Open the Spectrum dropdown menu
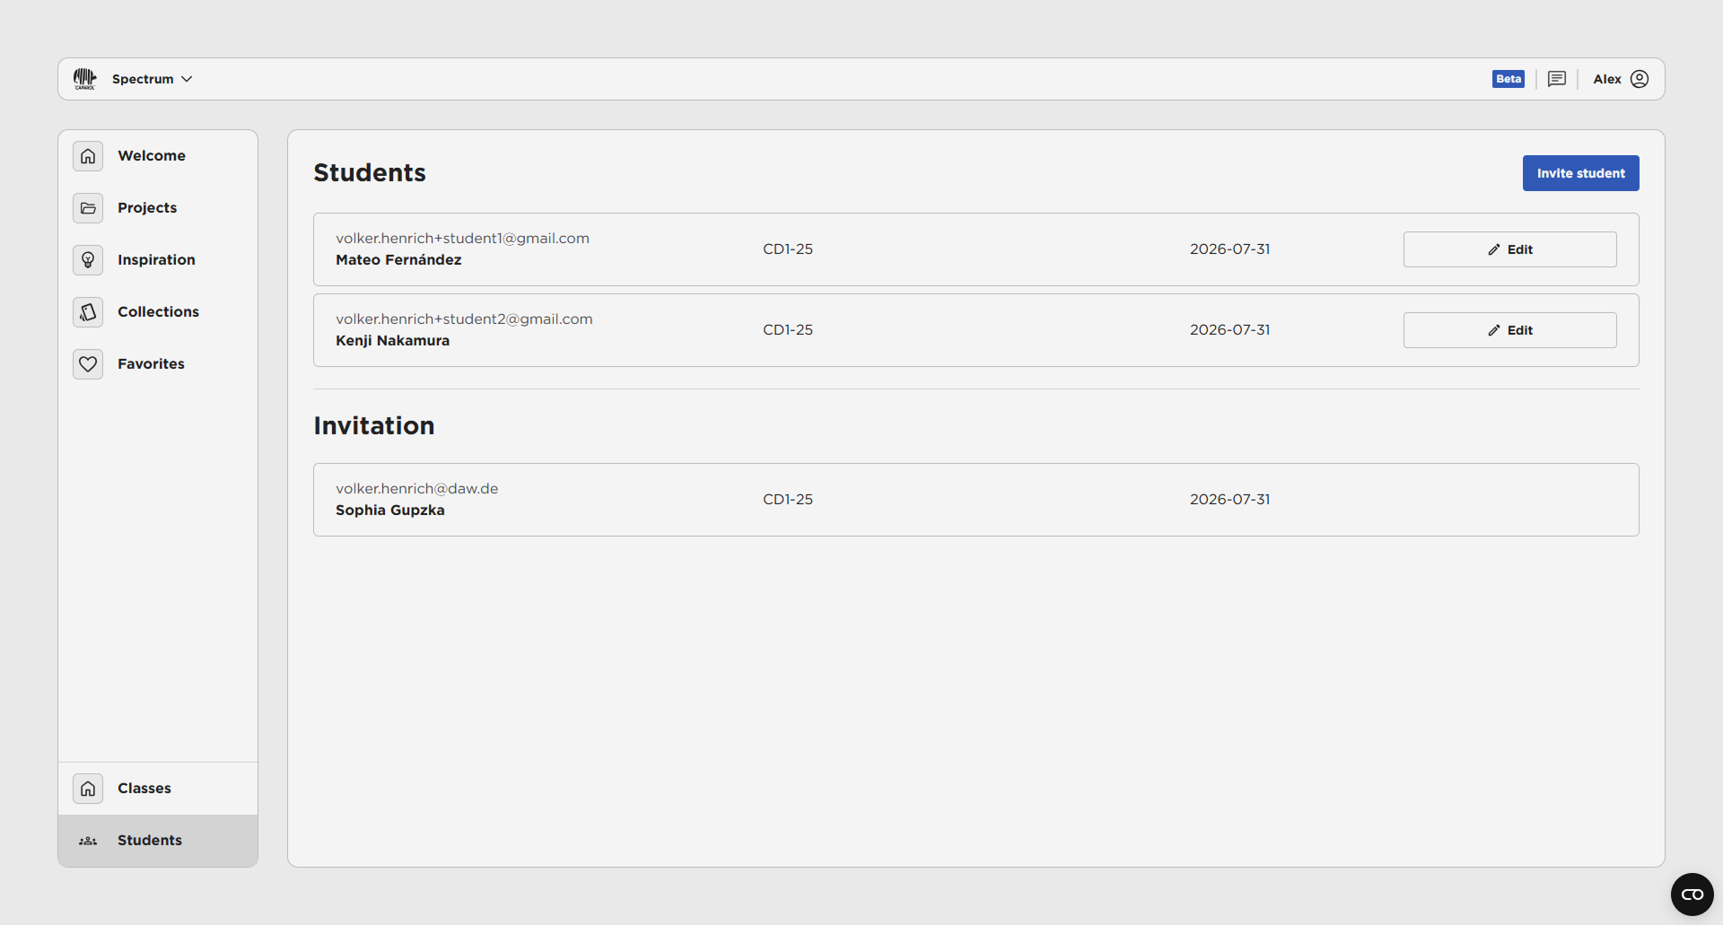The width and height of the screenshot is (1723, 925). click(152, 79)
